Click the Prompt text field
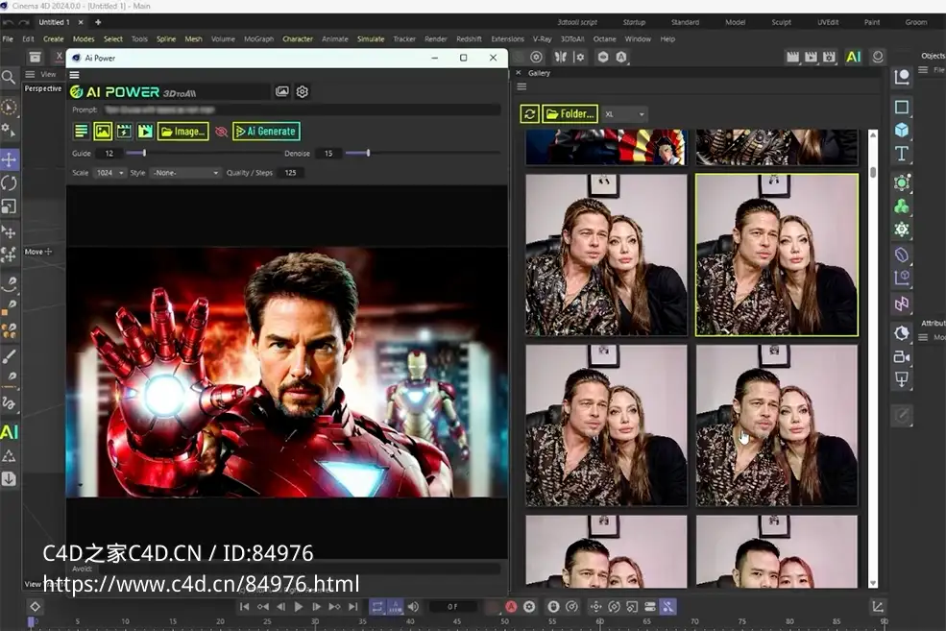This screenshot has width=946, height=631. click(301, 109)
